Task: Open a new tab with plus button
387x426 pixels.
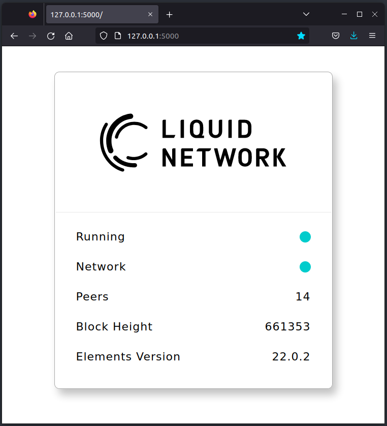Action: pos(170,14)
